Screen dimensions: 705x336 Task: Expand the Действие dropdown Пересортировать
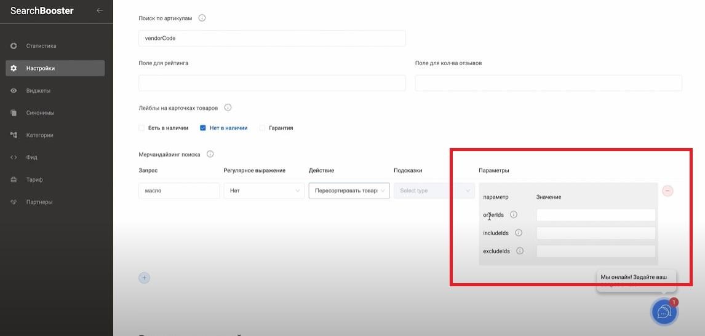tap(349, 190)
